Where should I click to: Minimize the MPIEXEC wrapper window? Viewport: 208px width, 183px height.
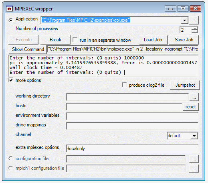click(170, 8)
